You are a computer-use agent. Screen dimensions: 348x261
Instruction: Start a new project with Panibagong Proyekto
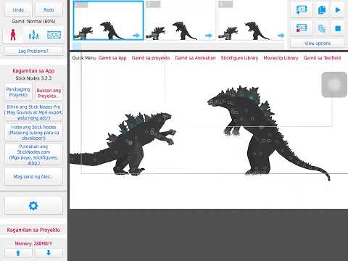[x=18, y=92]
